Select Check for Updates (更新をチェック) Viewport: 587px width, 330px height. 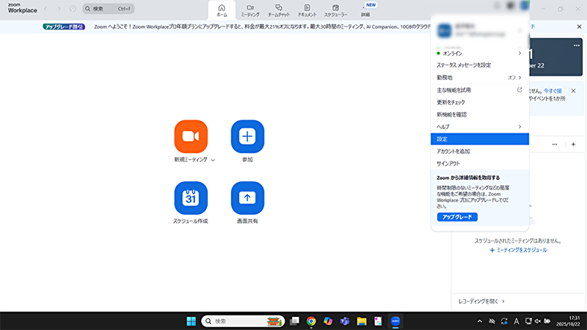pos(451,103)
